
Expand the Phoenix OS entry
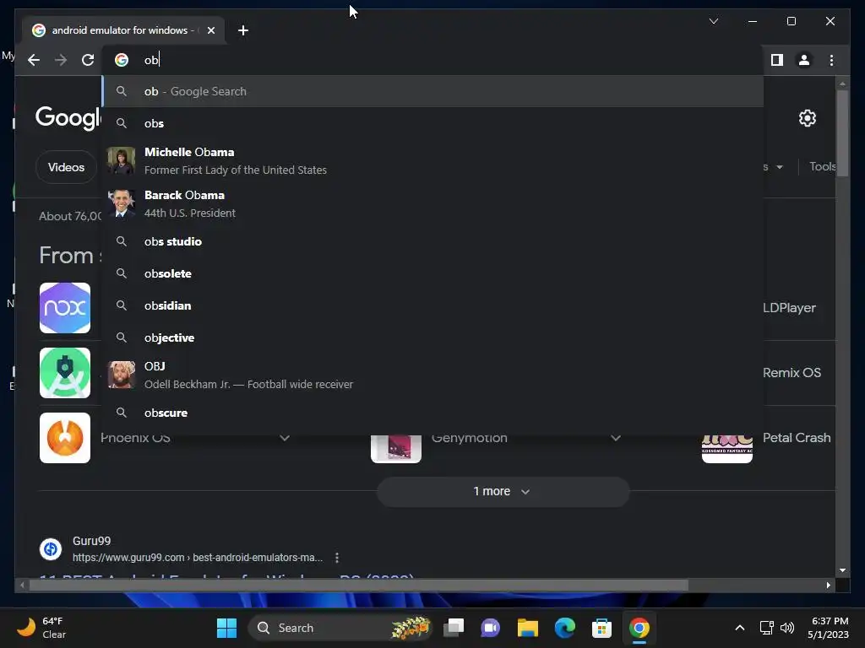285,439
